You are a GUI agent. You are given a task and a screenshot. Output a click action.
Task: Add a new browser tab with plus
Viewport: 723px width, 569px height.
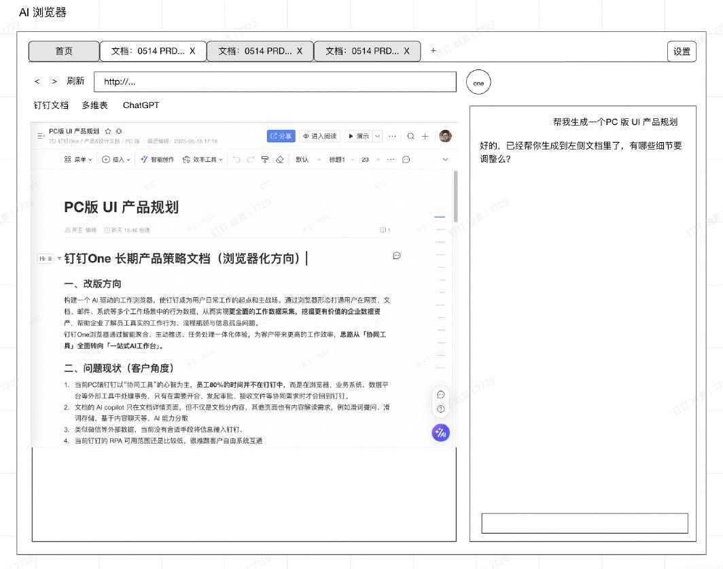433,51
